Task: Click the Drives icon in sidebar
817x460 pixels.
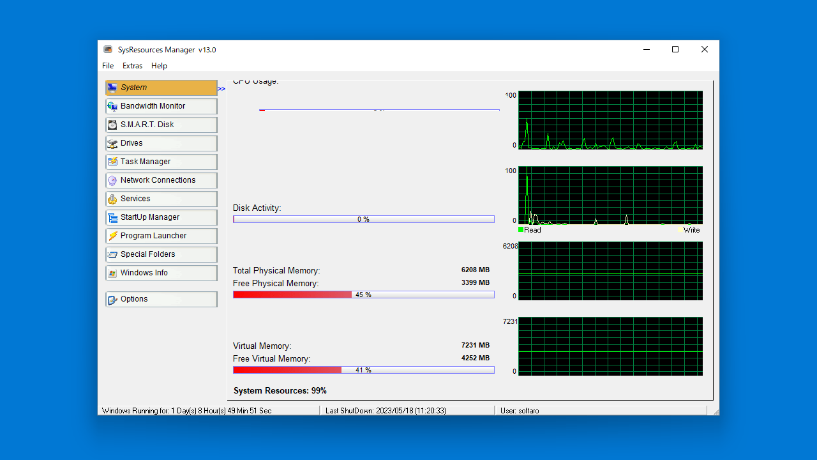Action: click(112, 143)
